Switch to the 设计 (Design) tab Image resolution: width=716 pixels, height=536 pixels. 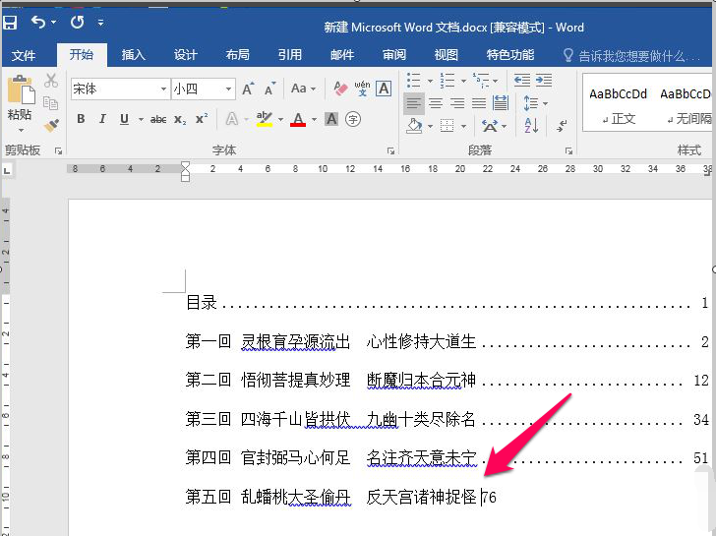(x=185, y=55)
